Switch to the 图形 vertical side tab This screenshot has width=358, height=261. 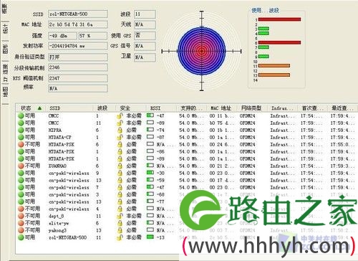[x=5, y=49]
